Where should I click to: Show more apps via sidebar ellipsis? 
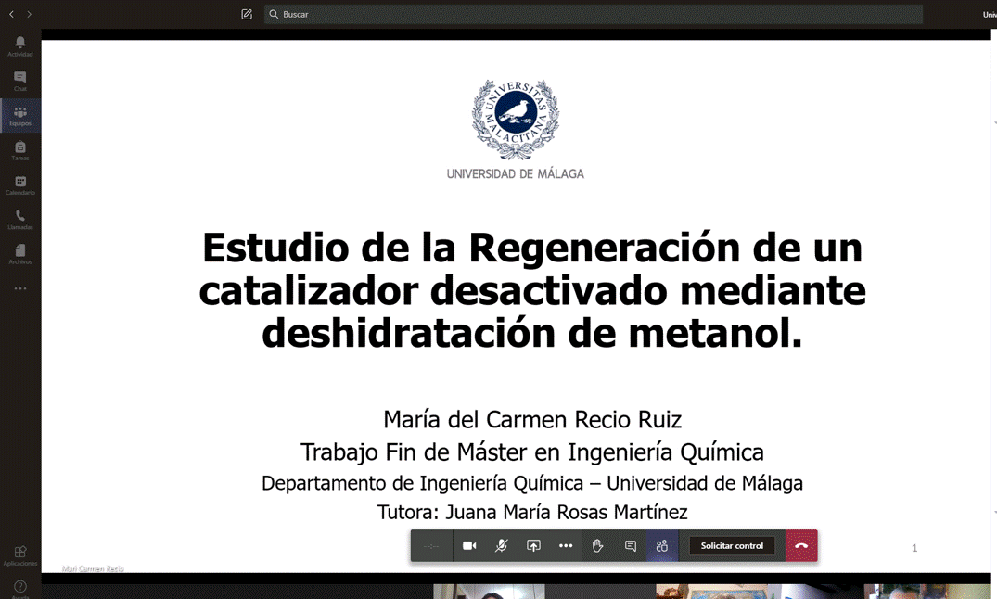20,288
